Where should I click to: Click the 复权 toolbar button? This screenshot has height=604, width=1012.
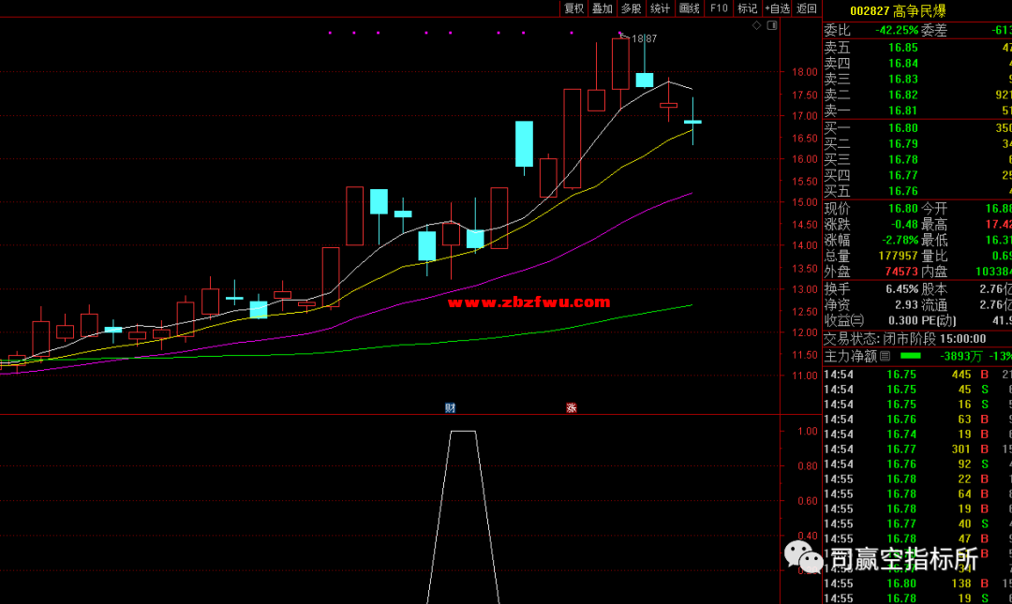coord(573,8)
